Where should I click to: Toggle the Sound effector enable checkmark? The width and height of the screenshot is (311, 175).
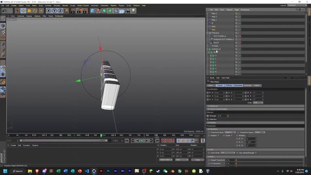click(x=240, y=43)
